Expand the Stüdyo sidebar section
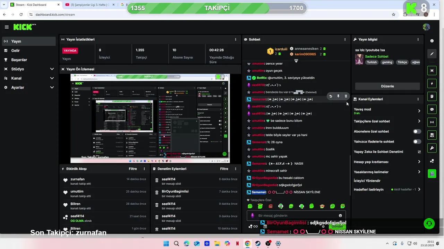This screenshot has height=249, width=444. click(x=29, y=69)
